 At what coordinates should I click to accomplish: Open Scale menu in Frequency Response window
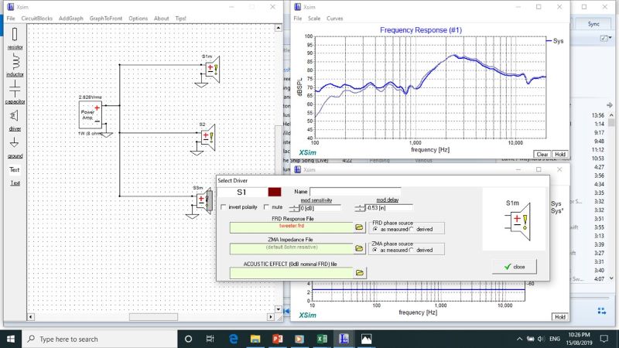click(x=314, y=19)
